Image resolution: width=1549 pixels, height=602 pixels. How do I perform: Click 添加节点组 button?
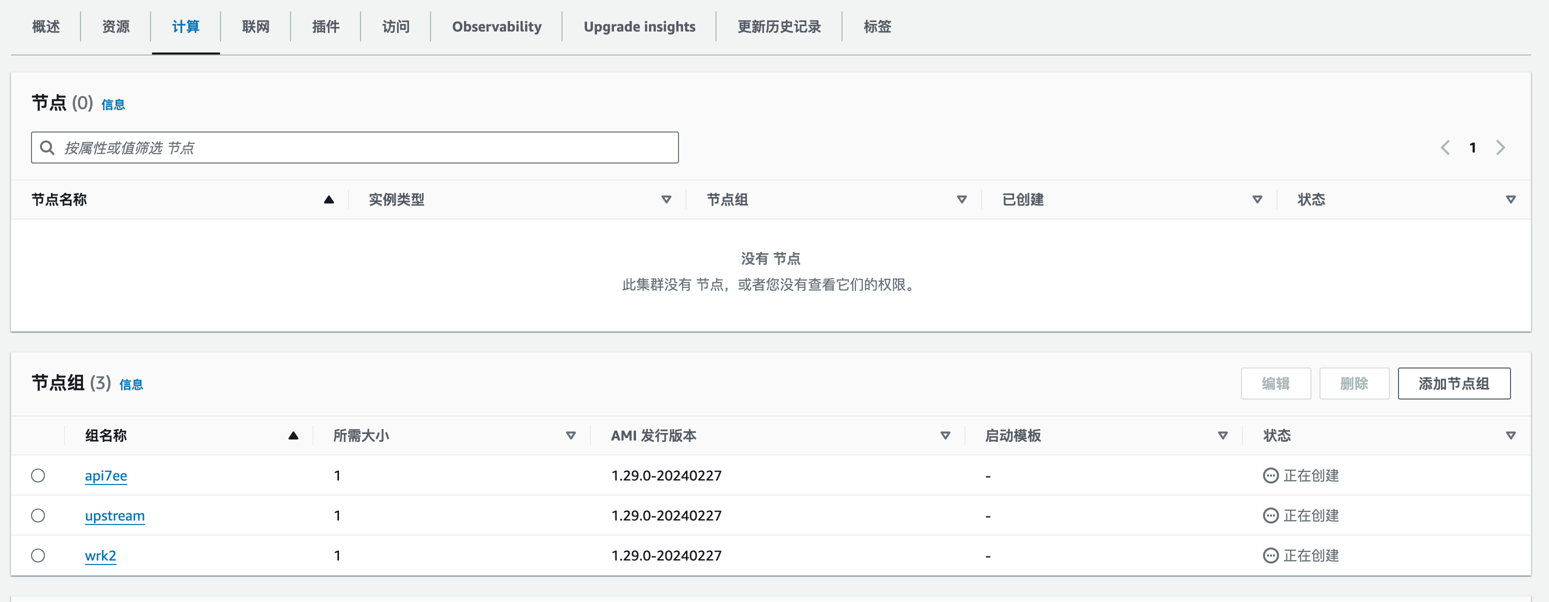pyautogui.click(x=1454, y=383)
